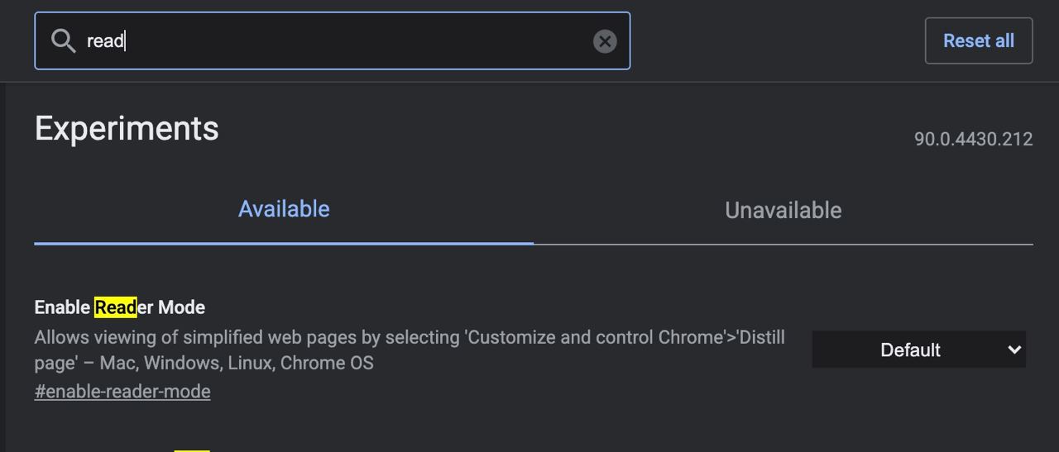Click the partly visible yellow highlight at the bottom
Viewport: 1059px width, 452px height.
(192, 450)
